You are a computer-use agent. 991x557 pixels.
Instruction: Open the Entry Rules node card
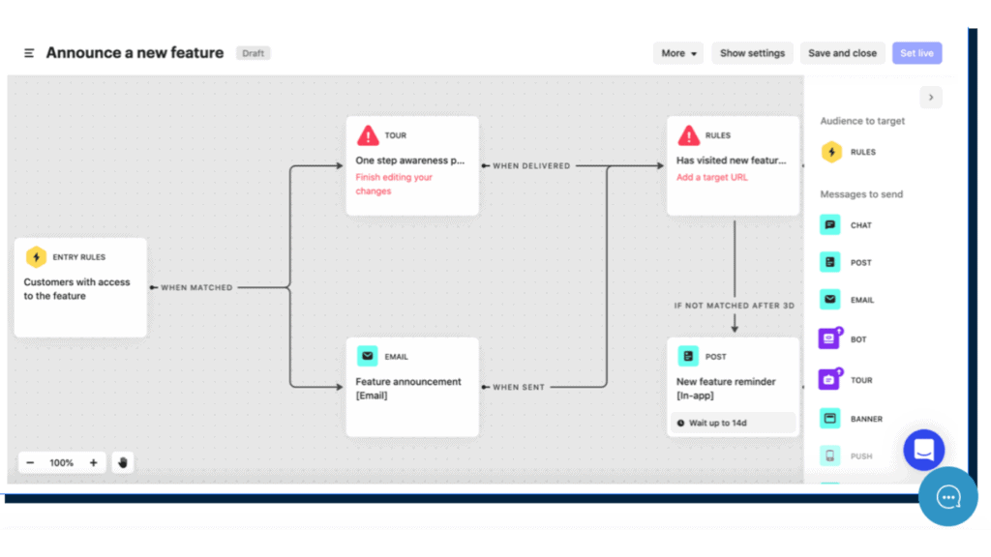tap(80, 287)
